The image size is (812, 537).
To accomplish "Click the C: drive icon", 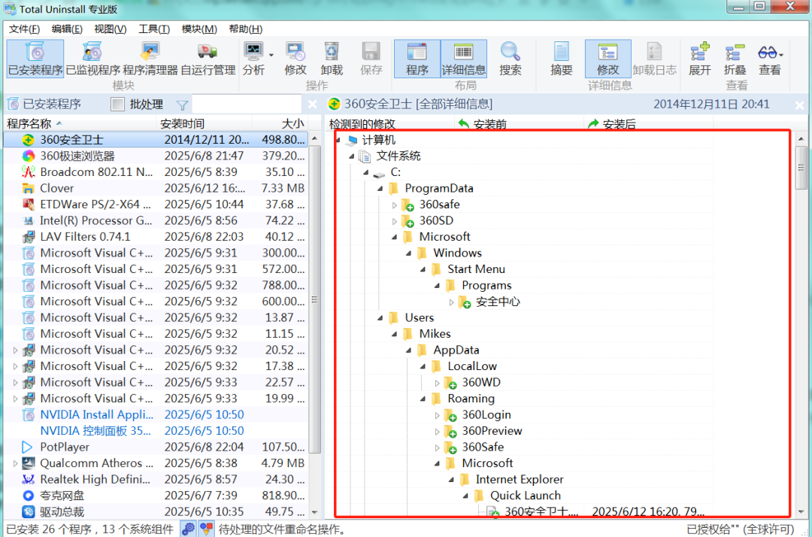I will point(380,174).
